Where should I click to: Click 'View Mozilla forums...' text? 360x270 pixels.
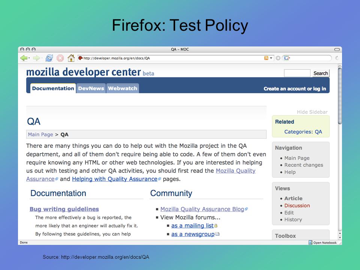190,217
